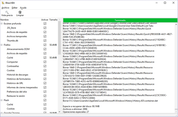
Task: Select Informes de cierres inesperados item
Action: pos(22,87)
